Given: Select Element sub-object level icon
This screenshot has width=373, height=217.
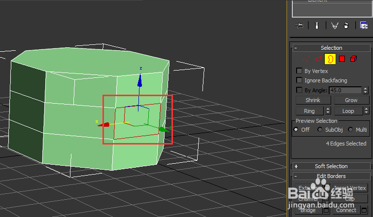Looking at the screenshot, I should 353,59.
